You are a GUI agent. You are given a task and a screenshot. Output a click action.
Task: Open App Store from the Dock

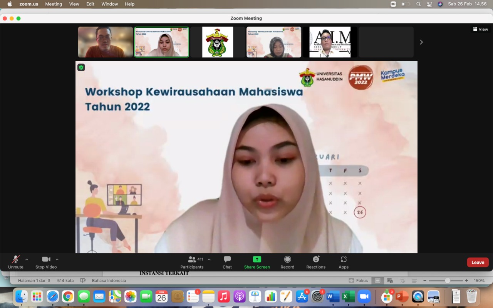pos(302,296)
